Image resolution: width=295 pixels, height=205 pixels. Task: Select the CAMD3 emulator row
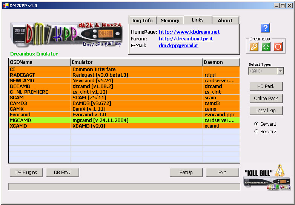click(124, 103)
